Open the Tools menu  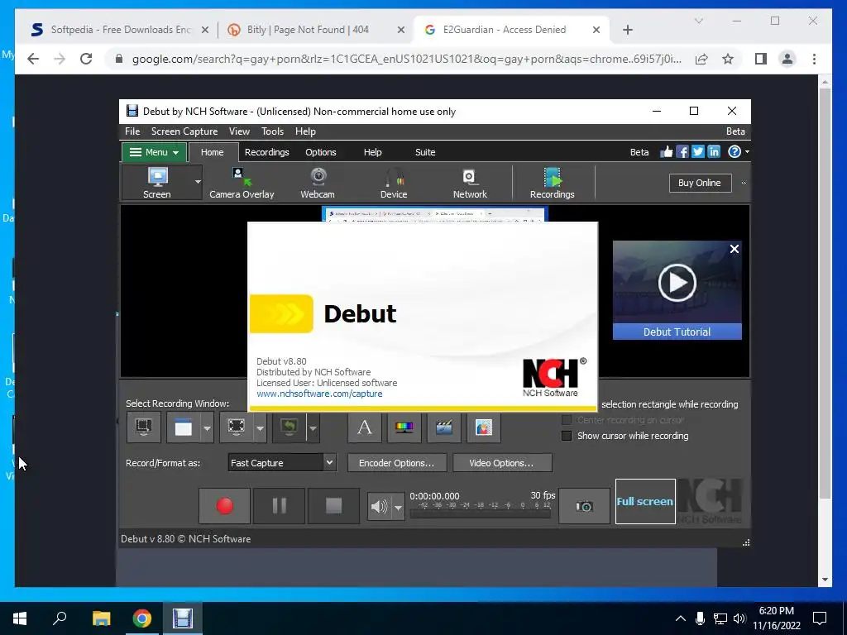(x=272, y=131)
